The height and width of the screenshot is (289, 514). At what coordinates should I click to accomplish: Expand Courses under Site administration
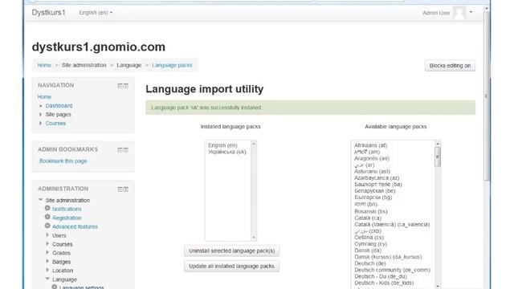[47, 244]
